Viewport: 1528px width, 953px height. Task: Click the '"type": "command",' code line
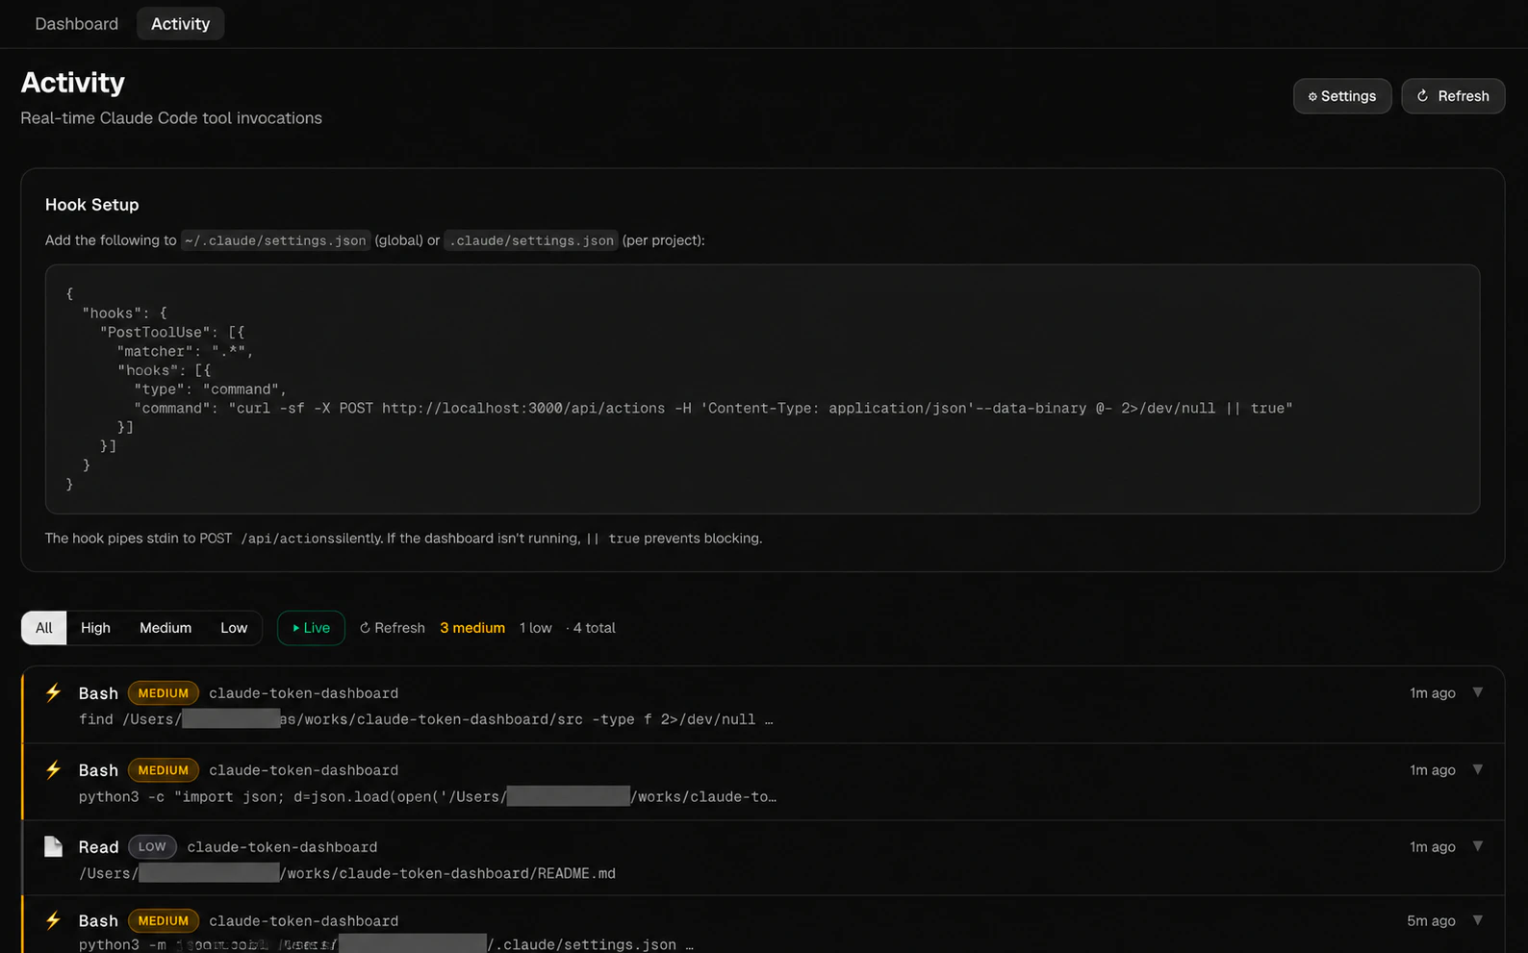(211, 389)
